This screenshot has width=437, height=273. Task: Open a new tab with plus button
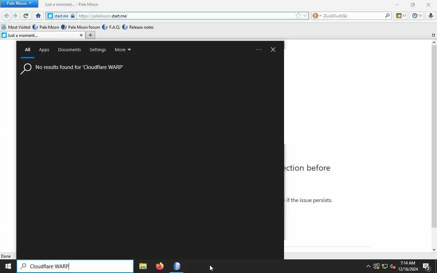coord(90,35)
